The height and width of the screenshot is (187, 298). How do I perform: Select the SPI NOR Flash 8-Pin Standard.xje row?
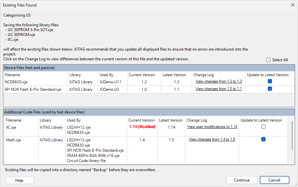pyautogui.click(x=33, y=89)
